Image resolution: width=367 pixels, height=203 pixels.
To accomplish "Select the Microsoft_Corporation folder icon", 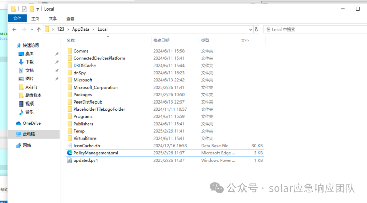I will pyautogui.click(x=70, y=87).
